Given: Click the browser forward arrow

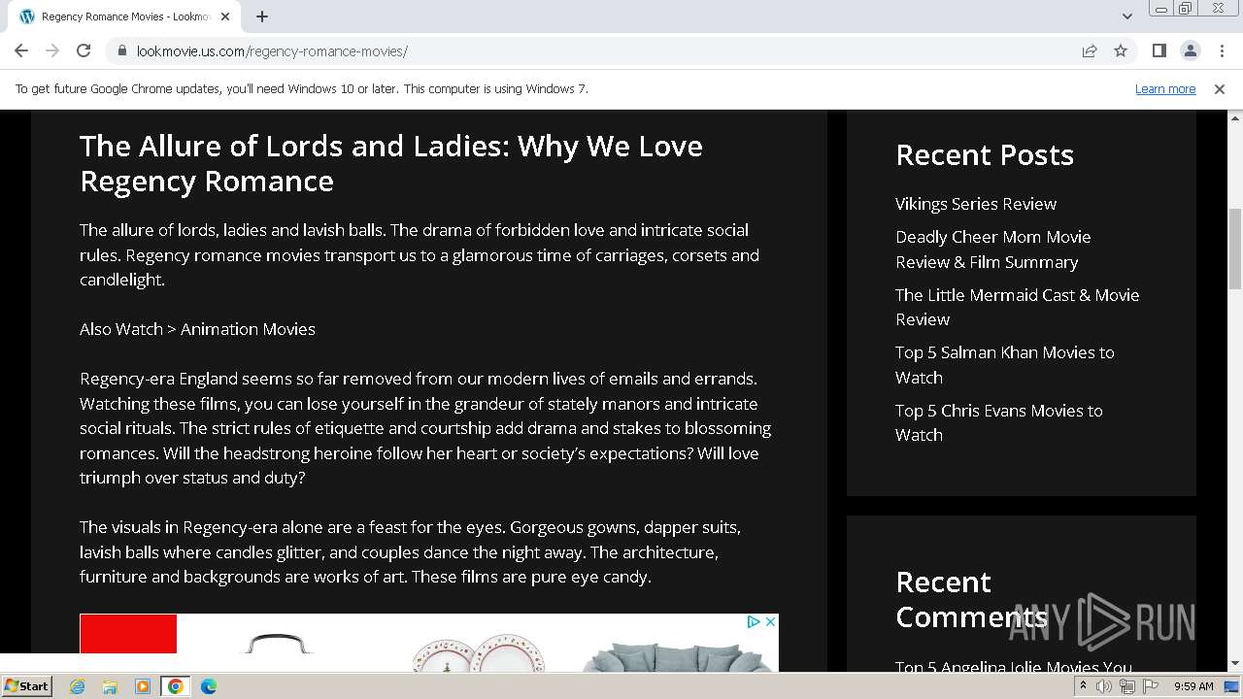Looking at the screenshot, I should 52,50.
